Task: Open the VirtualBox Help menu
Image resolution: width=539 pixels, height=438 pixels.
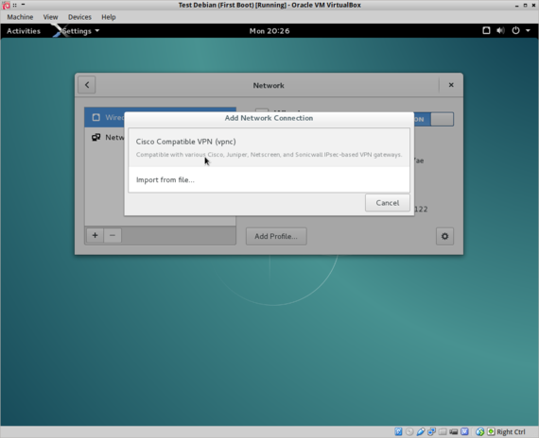Action: 109,17
